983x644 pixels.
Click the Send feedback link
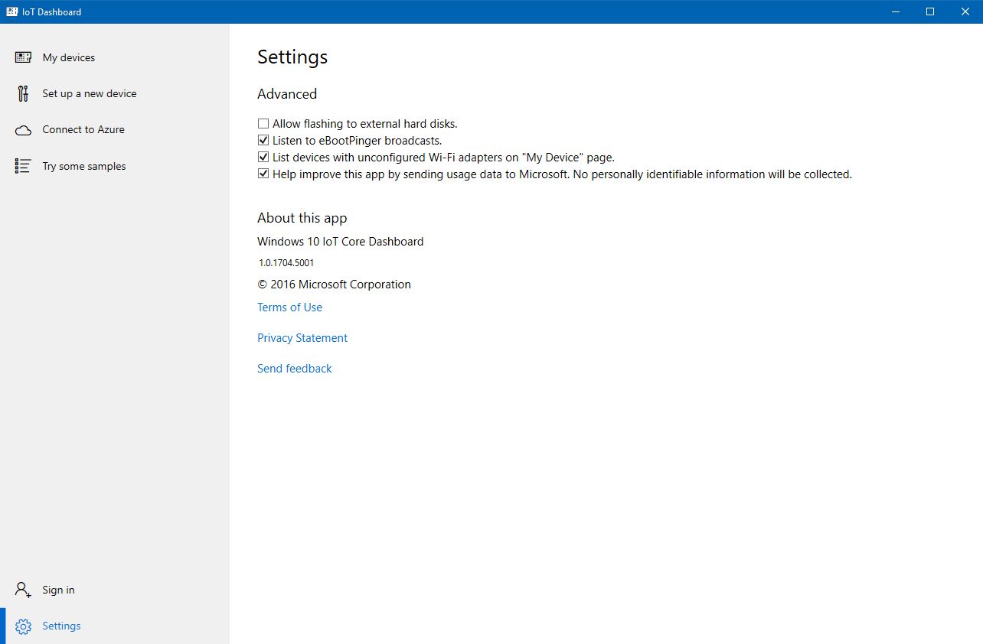[295, 369]
